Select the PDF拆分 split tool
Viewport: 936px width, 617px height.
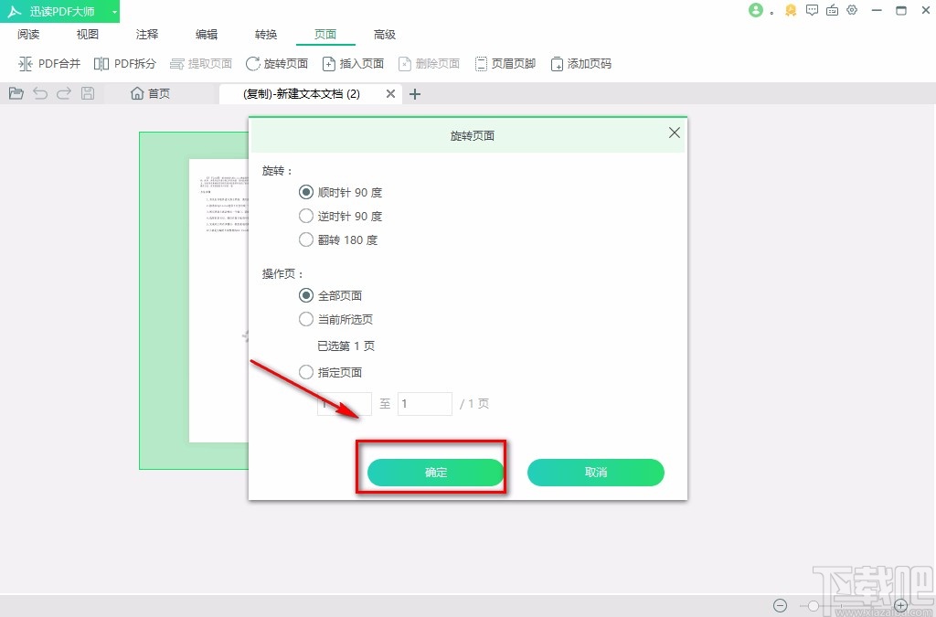tap(125, 63)
